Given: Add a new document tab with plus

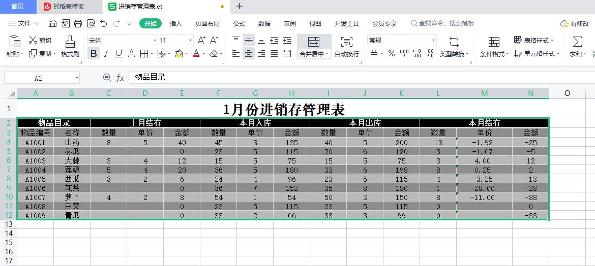Looking at the screenshot, I should pos(240,7).
